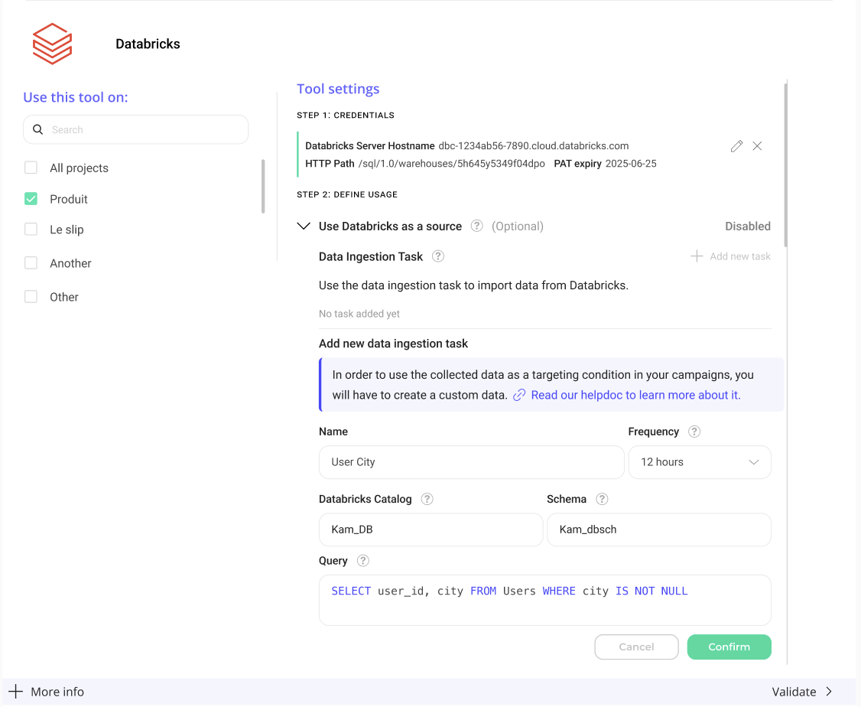Check the All projects checkbox
Screen dimensions: 861x707
[x=31, y=168]
